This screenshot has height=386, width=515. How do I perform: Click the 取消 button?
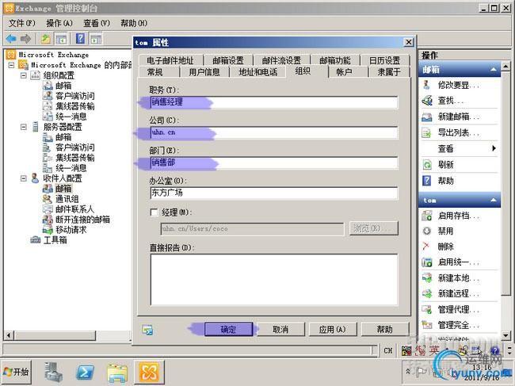(280, 329)
